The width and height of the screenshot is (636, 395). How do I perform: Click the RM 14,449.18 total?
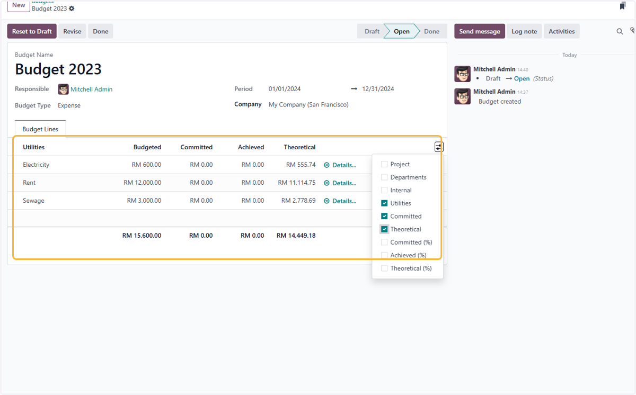click(x=296, y=236)
